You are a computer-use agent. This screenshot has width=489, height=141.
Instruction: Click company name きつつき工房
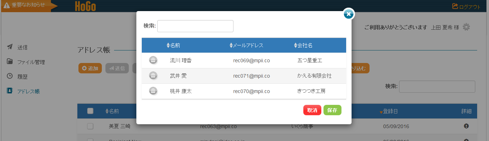tap(311, 91)
